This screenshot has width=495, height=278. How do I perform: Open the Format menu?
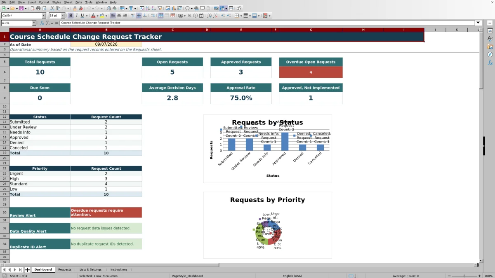click(44, 2)
